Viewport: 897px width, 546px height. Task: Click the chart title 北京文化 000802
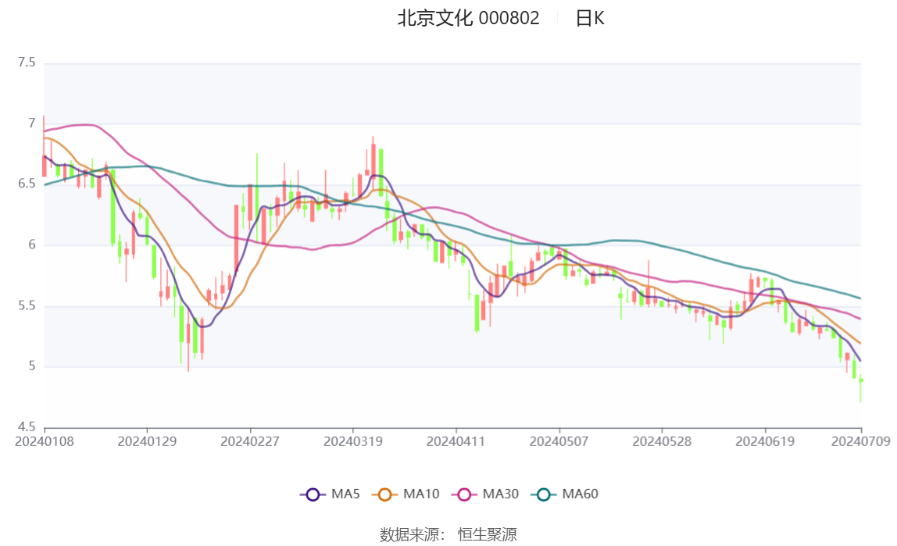468,18
